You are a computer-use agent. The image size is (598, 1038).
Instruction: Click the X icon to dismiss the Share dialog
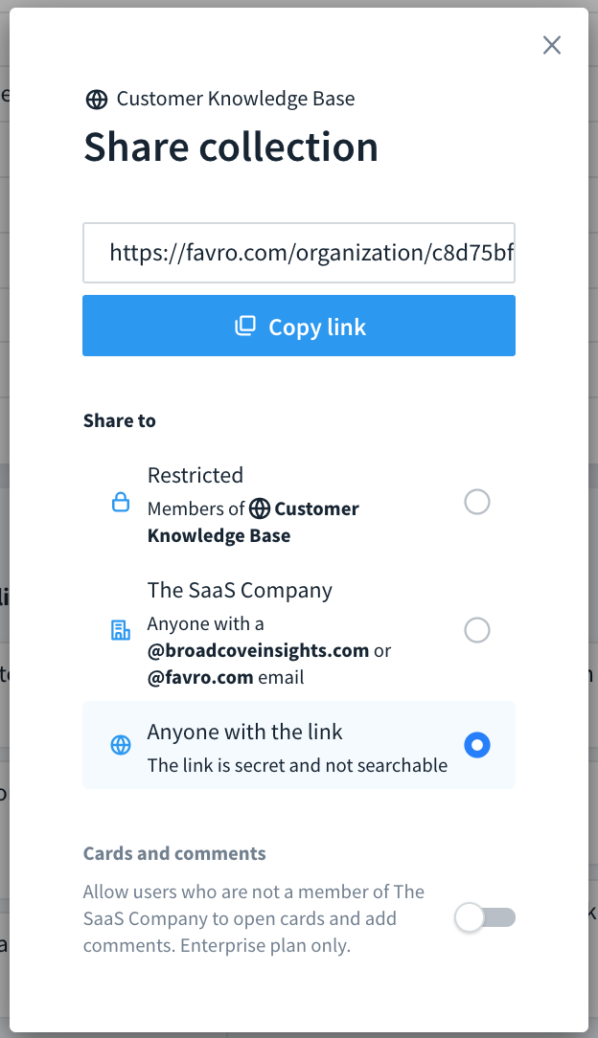coord(552,45)
